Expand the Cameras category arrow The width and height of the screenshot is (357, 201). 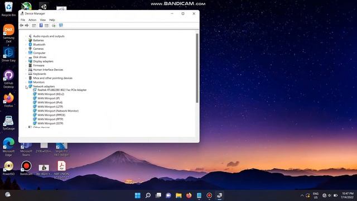(26, 49)
